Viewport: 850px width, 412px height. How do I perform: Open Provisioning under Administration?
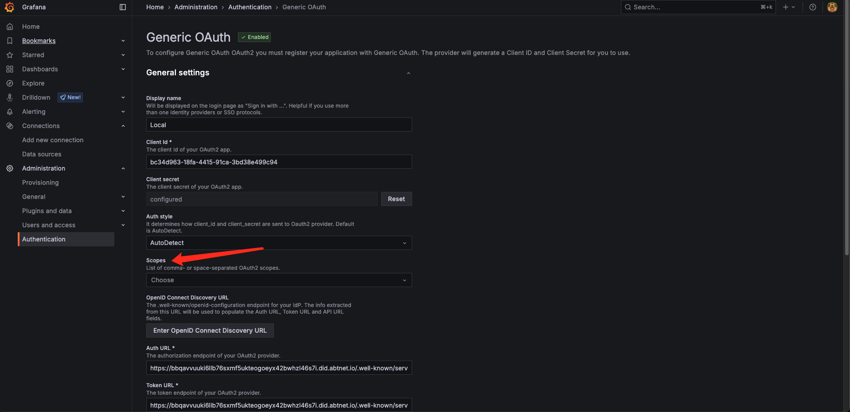coord(40,183)
